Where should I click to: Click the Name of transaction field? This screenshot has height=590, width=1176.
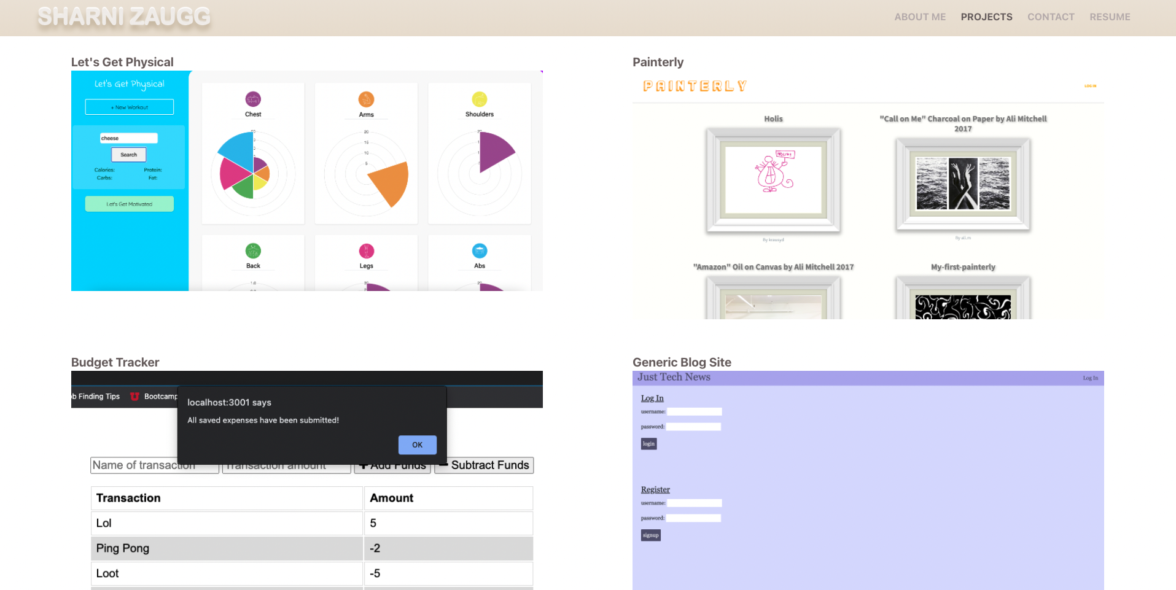[x=154, y=465]
